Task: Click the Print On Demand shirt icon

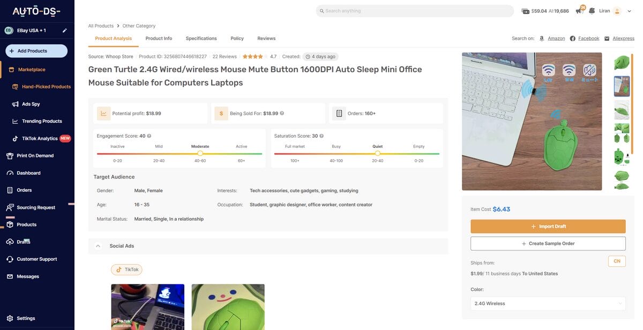Action: tap(10, 156)
